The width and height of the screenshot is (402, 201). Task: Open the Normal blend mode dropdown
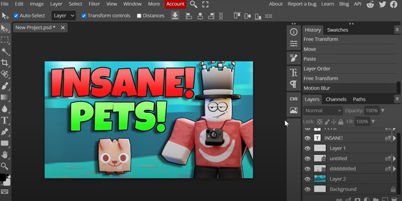pos(323,111)
